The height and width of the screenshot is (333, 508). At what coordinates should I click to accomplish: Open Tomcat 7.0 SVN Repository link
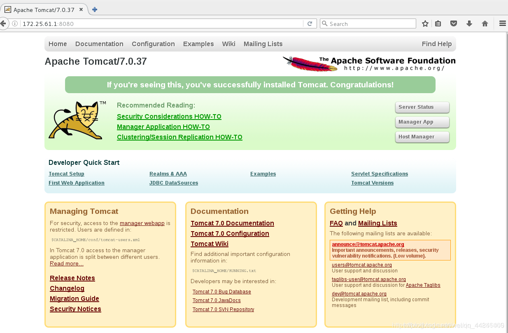[223, 310]
